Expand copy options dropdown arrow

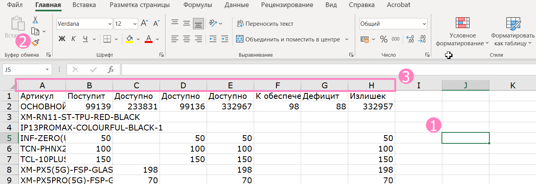[44, 31]
